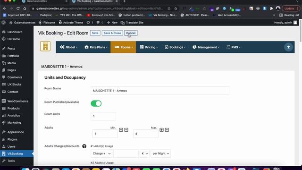Click Chrome Update button
The width and height of the screenshot is (302, 170).
(290, 8)
